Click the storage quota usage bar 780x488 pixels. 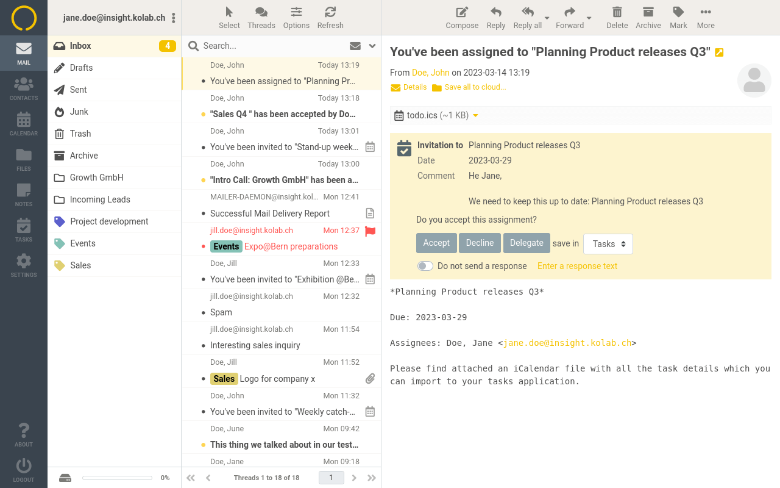coord(117,478)
